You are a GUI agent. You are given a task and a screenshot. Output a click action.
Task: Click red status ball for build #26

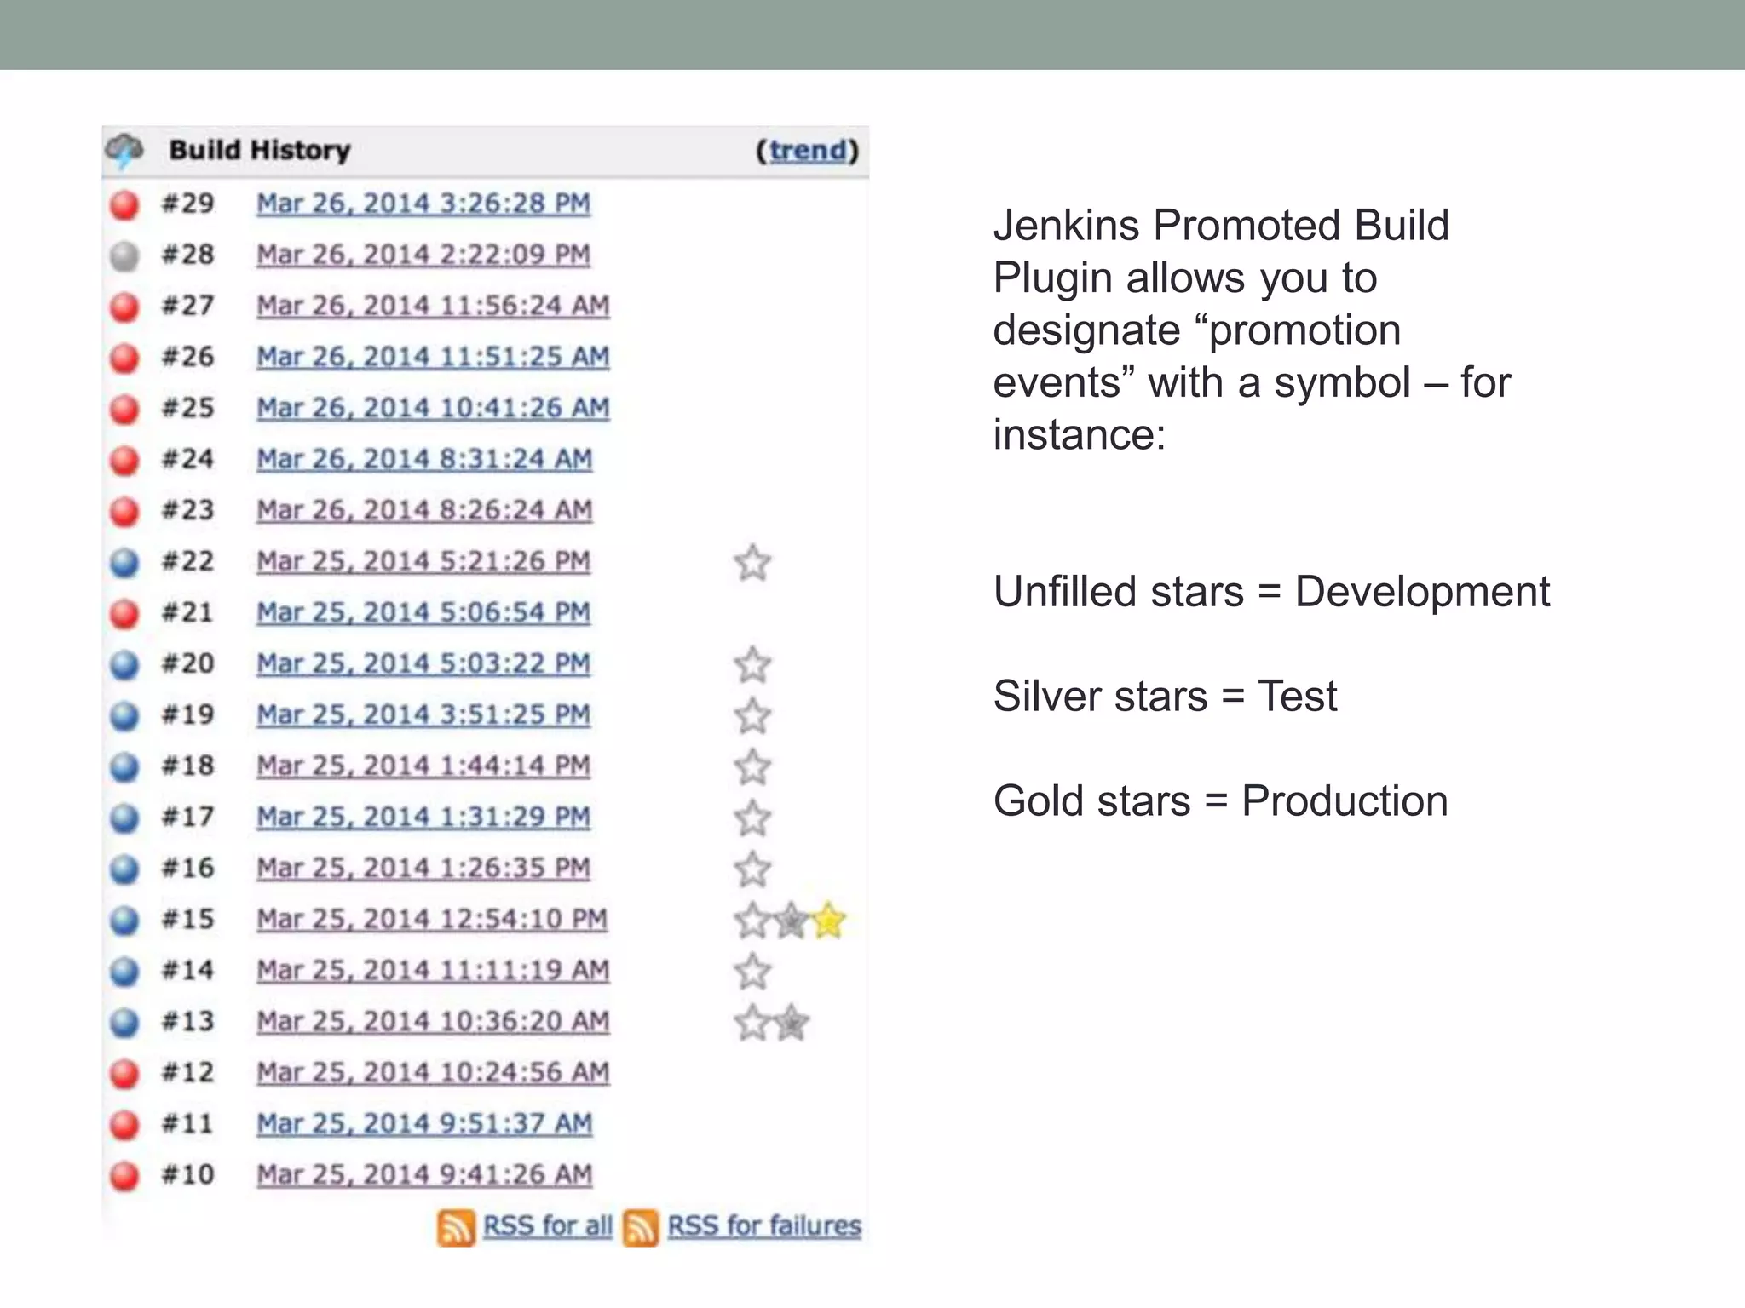click(x=124, y=358)
